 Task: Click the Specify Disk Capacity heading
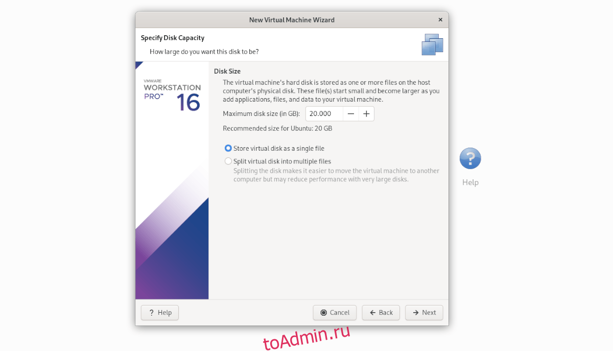pos(173,38)
